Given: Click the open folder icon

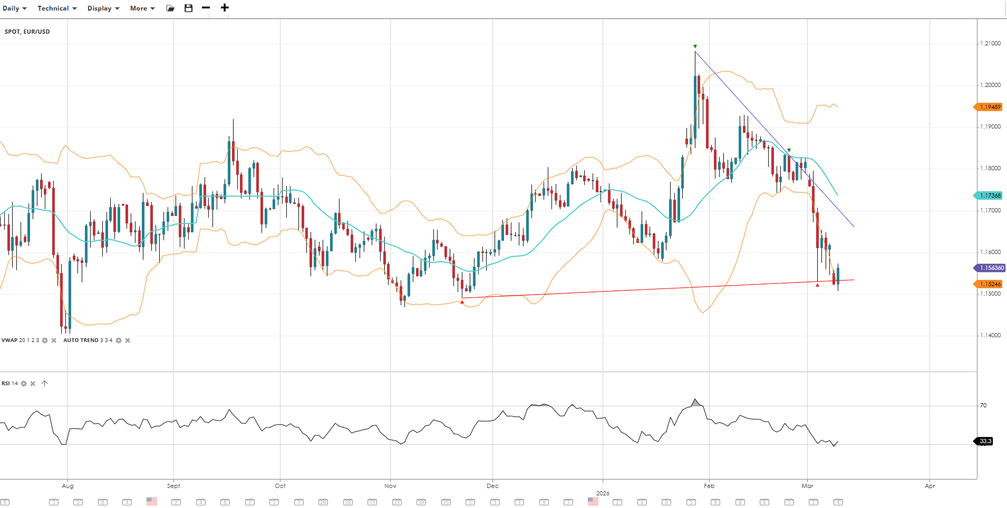Looking at the screenshot, I should (170, 8).
